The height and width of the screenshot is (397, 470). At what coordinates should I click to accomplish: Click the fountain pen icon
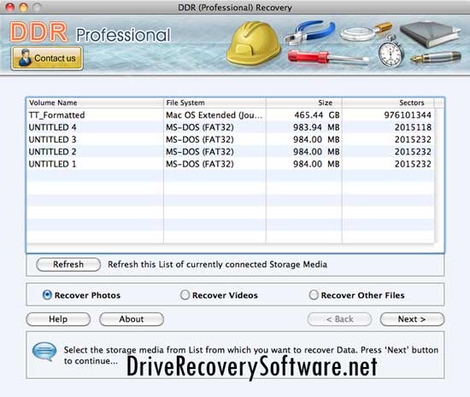(436, 57)
